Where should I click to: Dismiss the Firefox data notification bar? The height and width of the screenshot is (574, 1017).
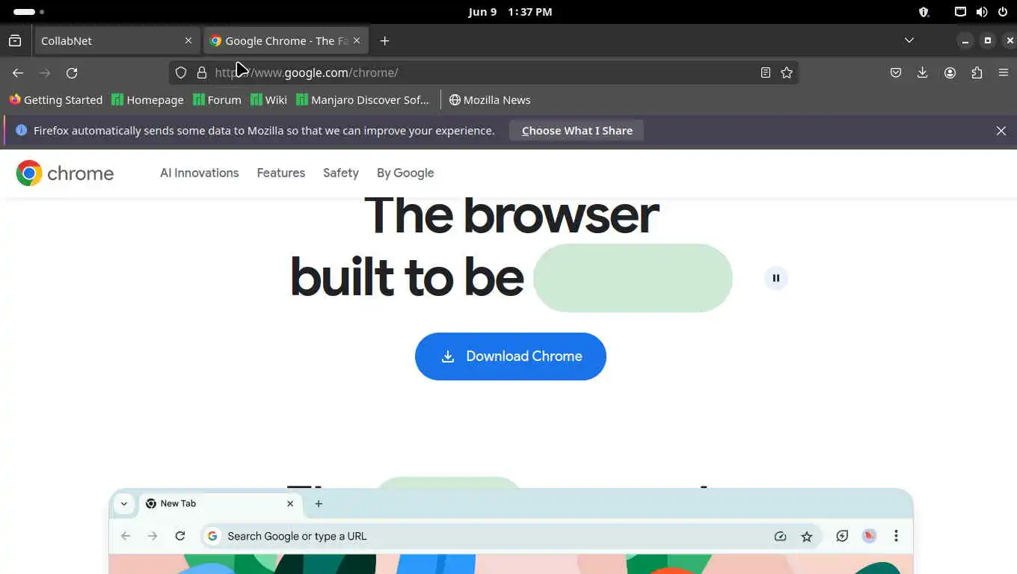(1001, 131)
